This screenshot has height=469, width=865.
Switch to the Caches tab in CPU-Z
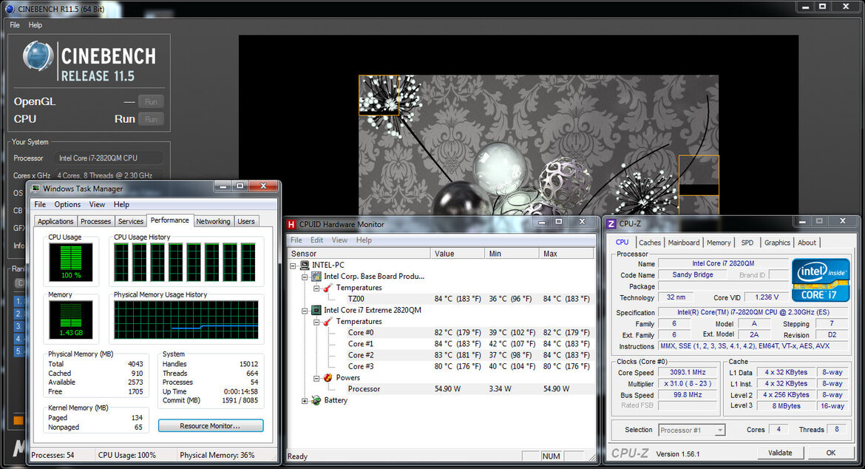coord(650,242)
